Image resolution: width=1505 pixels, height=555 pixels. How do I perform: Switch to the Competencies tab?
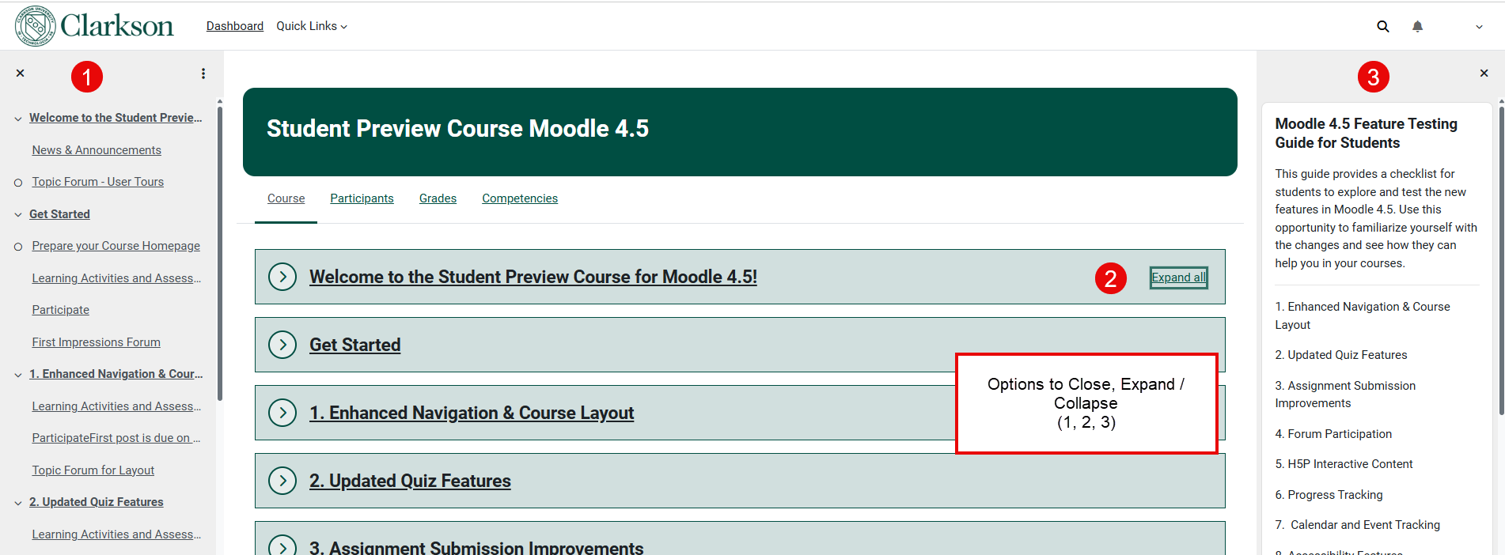pos(520,198)
